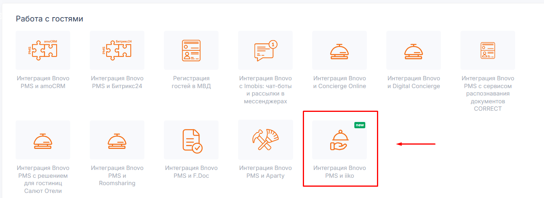Click the Работа с гостями section heading
Screen dimensions: 544x198
[x=49, y=19]
